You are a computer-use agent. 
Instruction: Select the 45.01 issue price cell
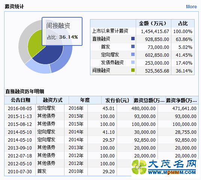(x=109, y=109)
